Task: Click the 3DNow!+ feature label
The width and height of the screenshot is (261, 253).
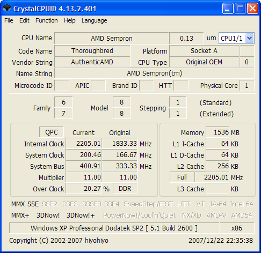Action: pos(81,215)
